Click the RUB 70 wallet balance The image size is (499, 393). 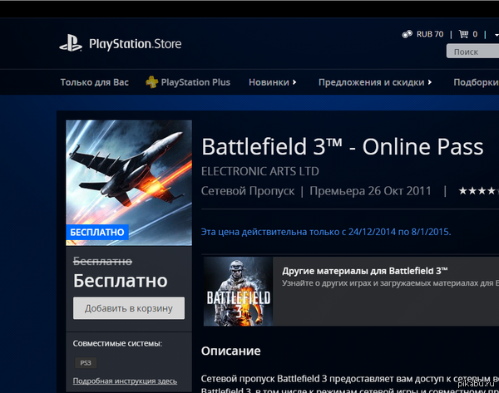[430, 35]
